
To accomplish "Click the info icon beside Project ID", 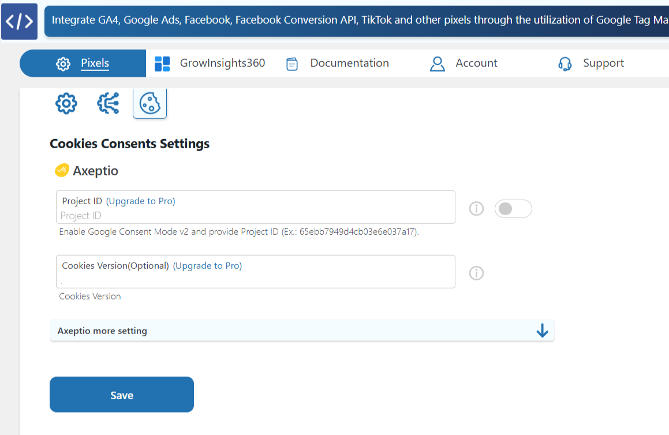I will pos(476,208).
